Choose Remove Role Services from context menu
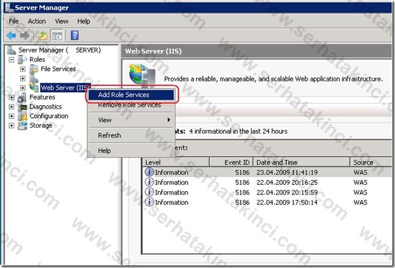 click(x=131, y=105)
